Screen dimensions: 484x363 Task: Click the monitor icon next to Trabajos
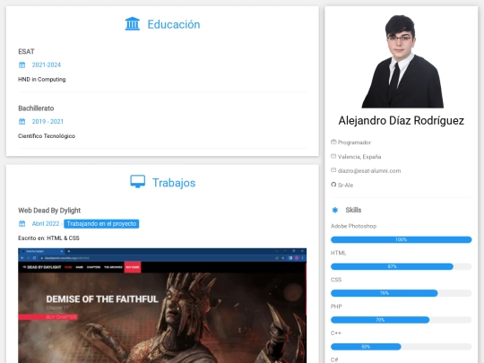(x=138, y=181)
